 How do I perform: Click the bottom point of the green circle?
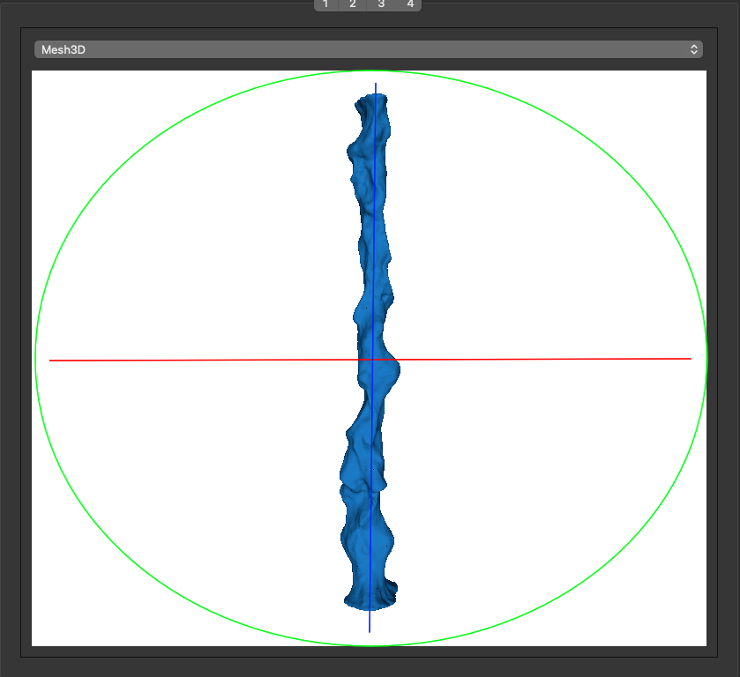tap(370, 645)
